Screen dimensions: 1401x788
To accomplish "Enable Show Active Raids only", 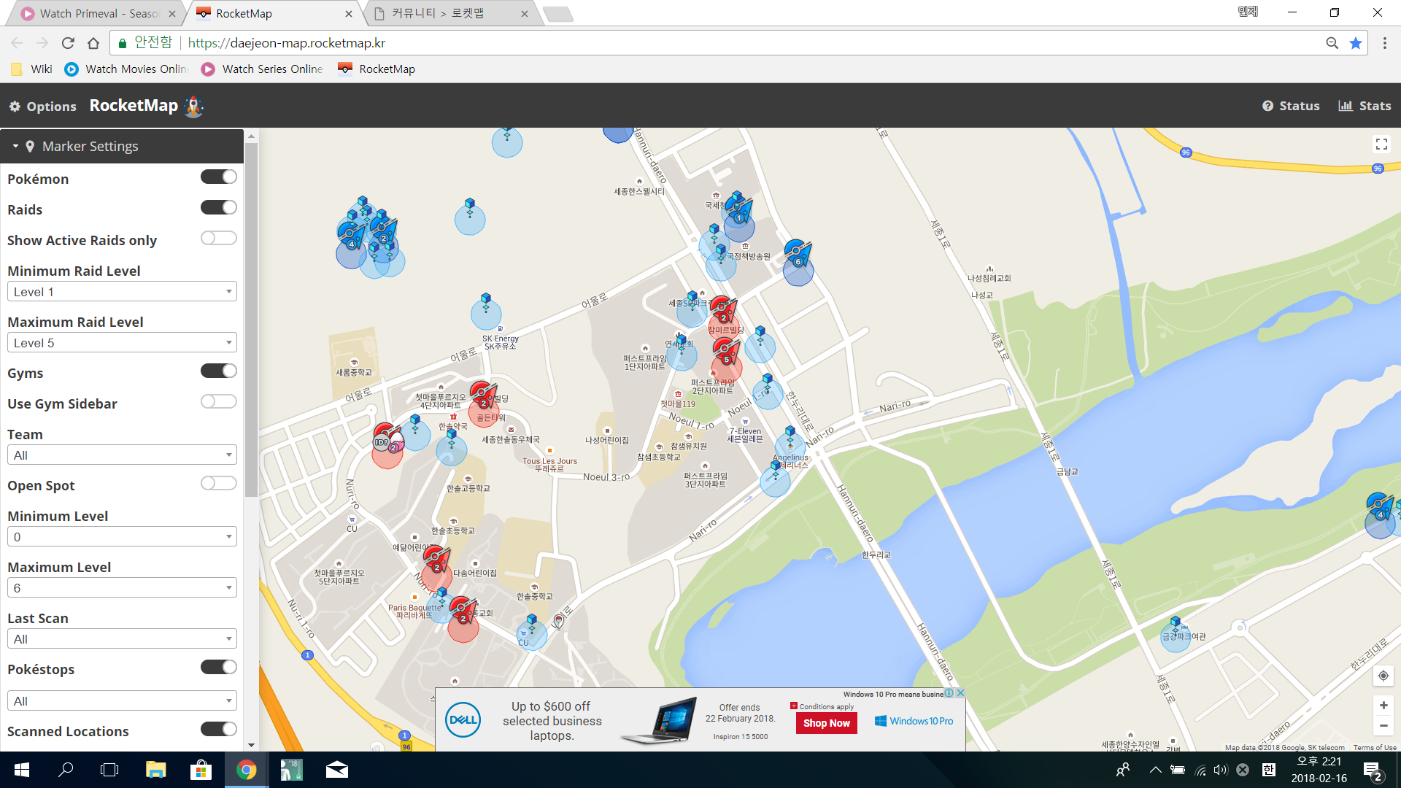I will tap(219, 238).
